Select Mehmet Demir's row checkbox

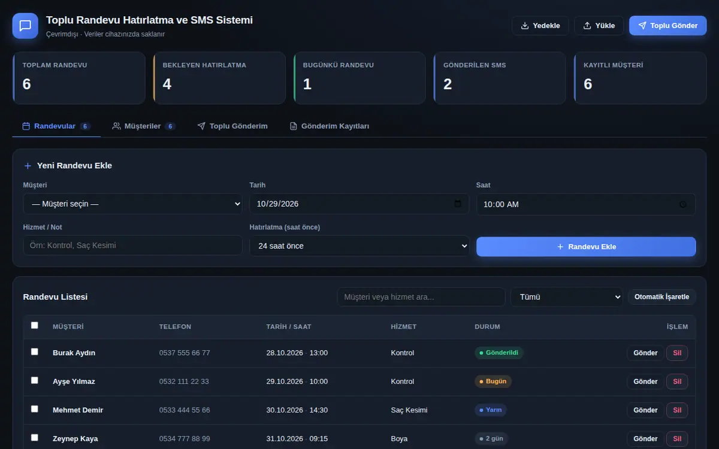(35, 409)
